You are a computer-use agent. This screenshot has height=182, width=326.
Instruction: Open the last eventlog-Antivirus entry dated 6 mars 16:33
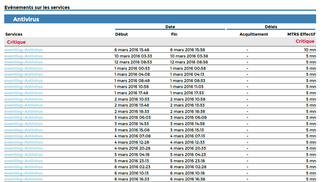coord(23,179)
